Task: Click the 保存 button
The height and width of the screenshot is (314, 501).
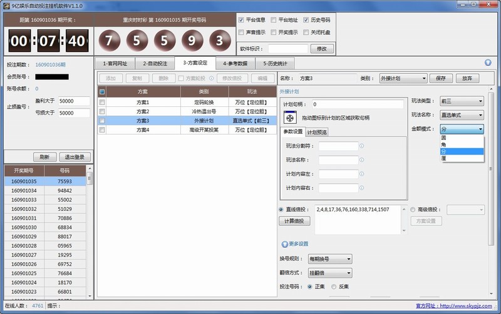Action: (x=440, y=78)
